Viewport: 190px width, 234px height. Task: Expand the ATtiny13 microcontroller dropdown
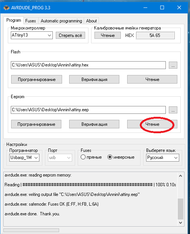32,35
